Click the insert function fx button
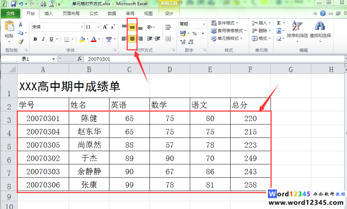Image resolution: width=347 pixels, height=209 pixels. tap(80, 59)
